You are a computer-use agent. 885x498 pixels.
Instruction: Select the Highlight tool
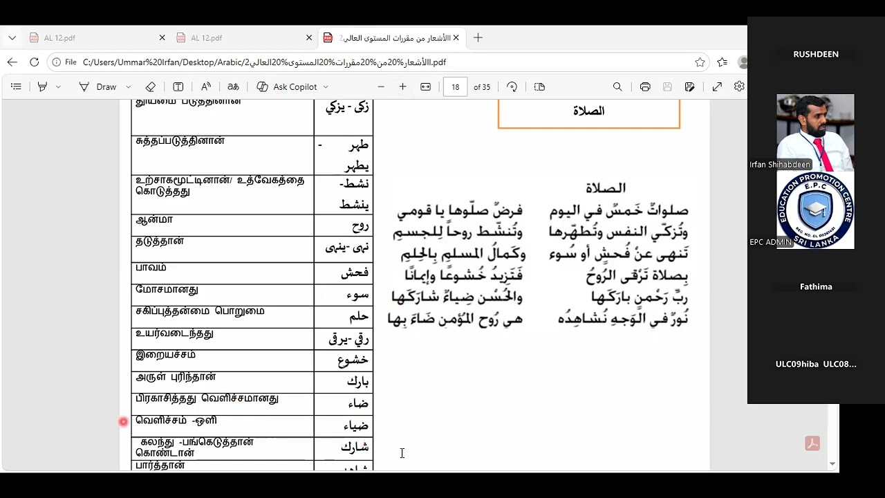coord(42,86)
